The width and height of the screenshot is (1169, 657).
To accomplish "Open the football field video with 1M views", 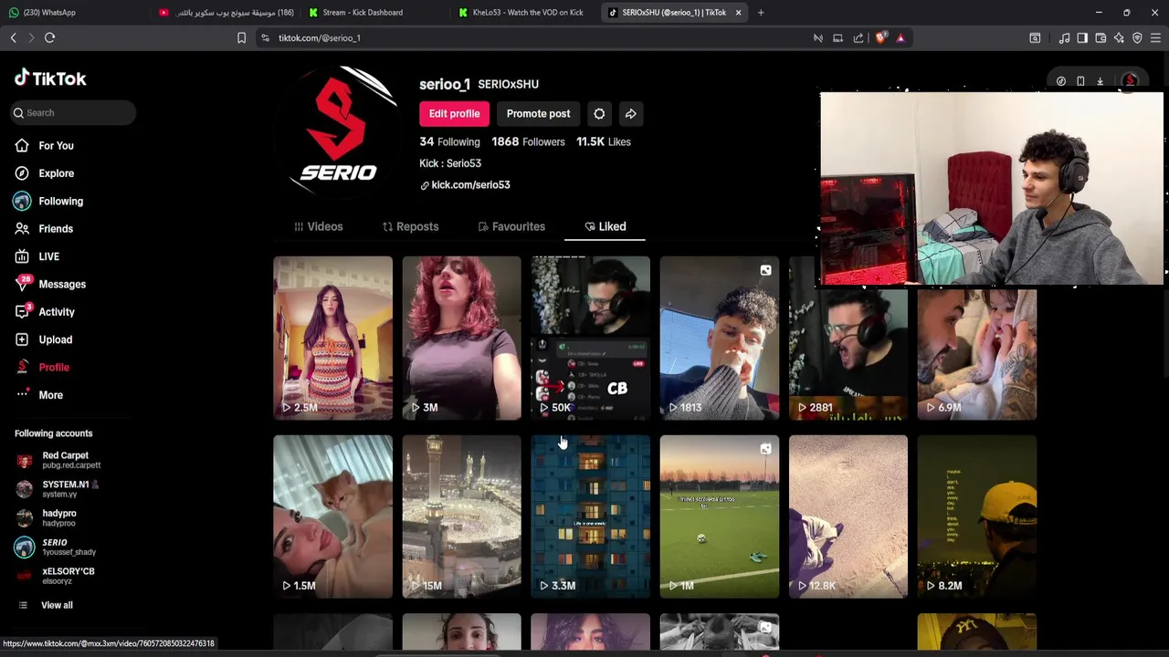I will click(x=719, y=516).
